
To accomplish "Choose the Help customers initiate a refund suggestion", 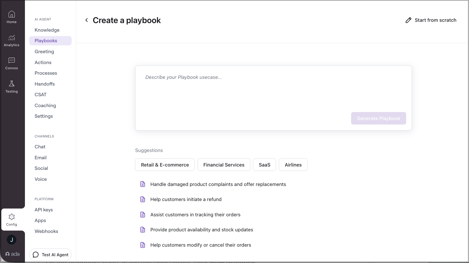I will click(186, 199).
